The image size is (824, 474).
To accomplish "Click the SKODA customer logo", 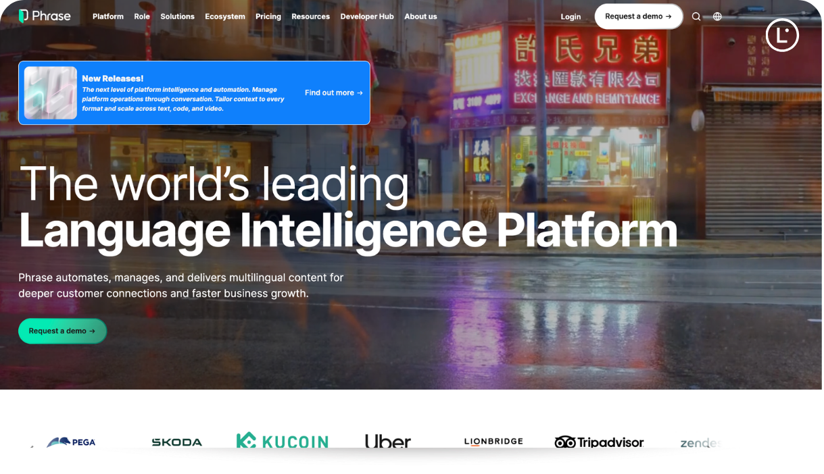I will (x=176, y=442).
